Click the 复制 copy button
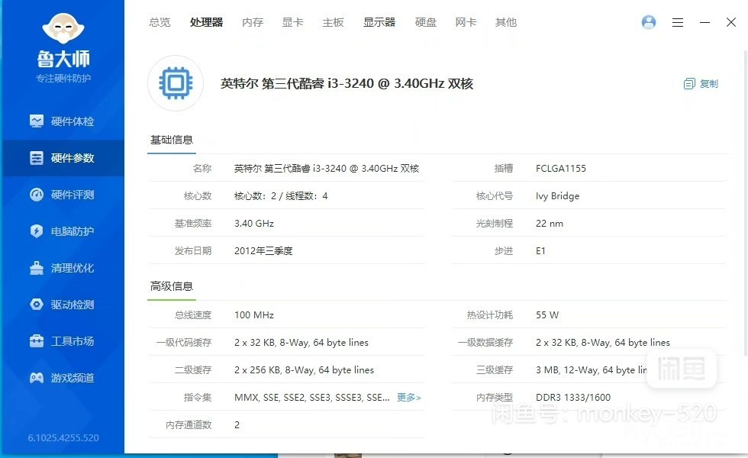Image resolution: width=748 pixels, height=458 pixels. tap(701, 84)
